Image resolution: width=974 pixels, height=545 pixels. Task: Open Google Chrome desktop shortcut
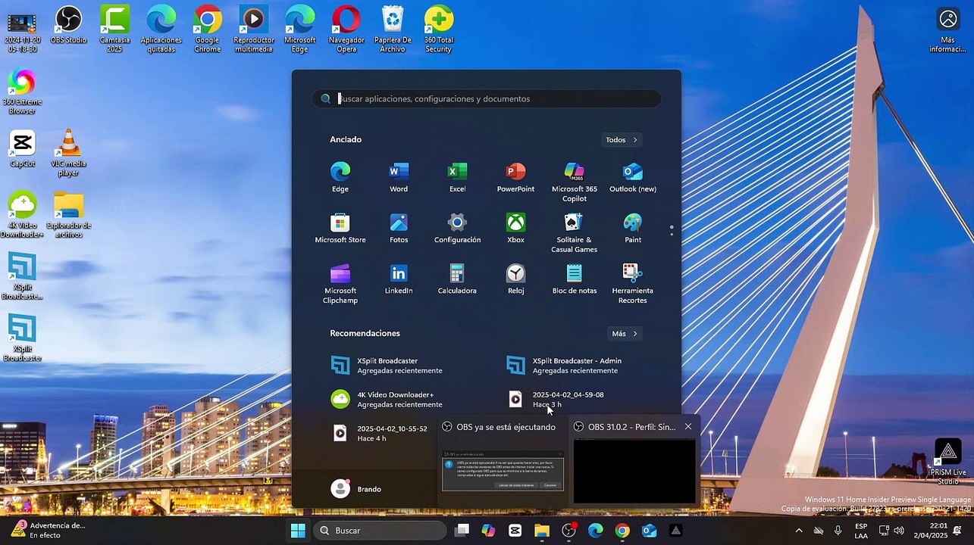point(207,30)
